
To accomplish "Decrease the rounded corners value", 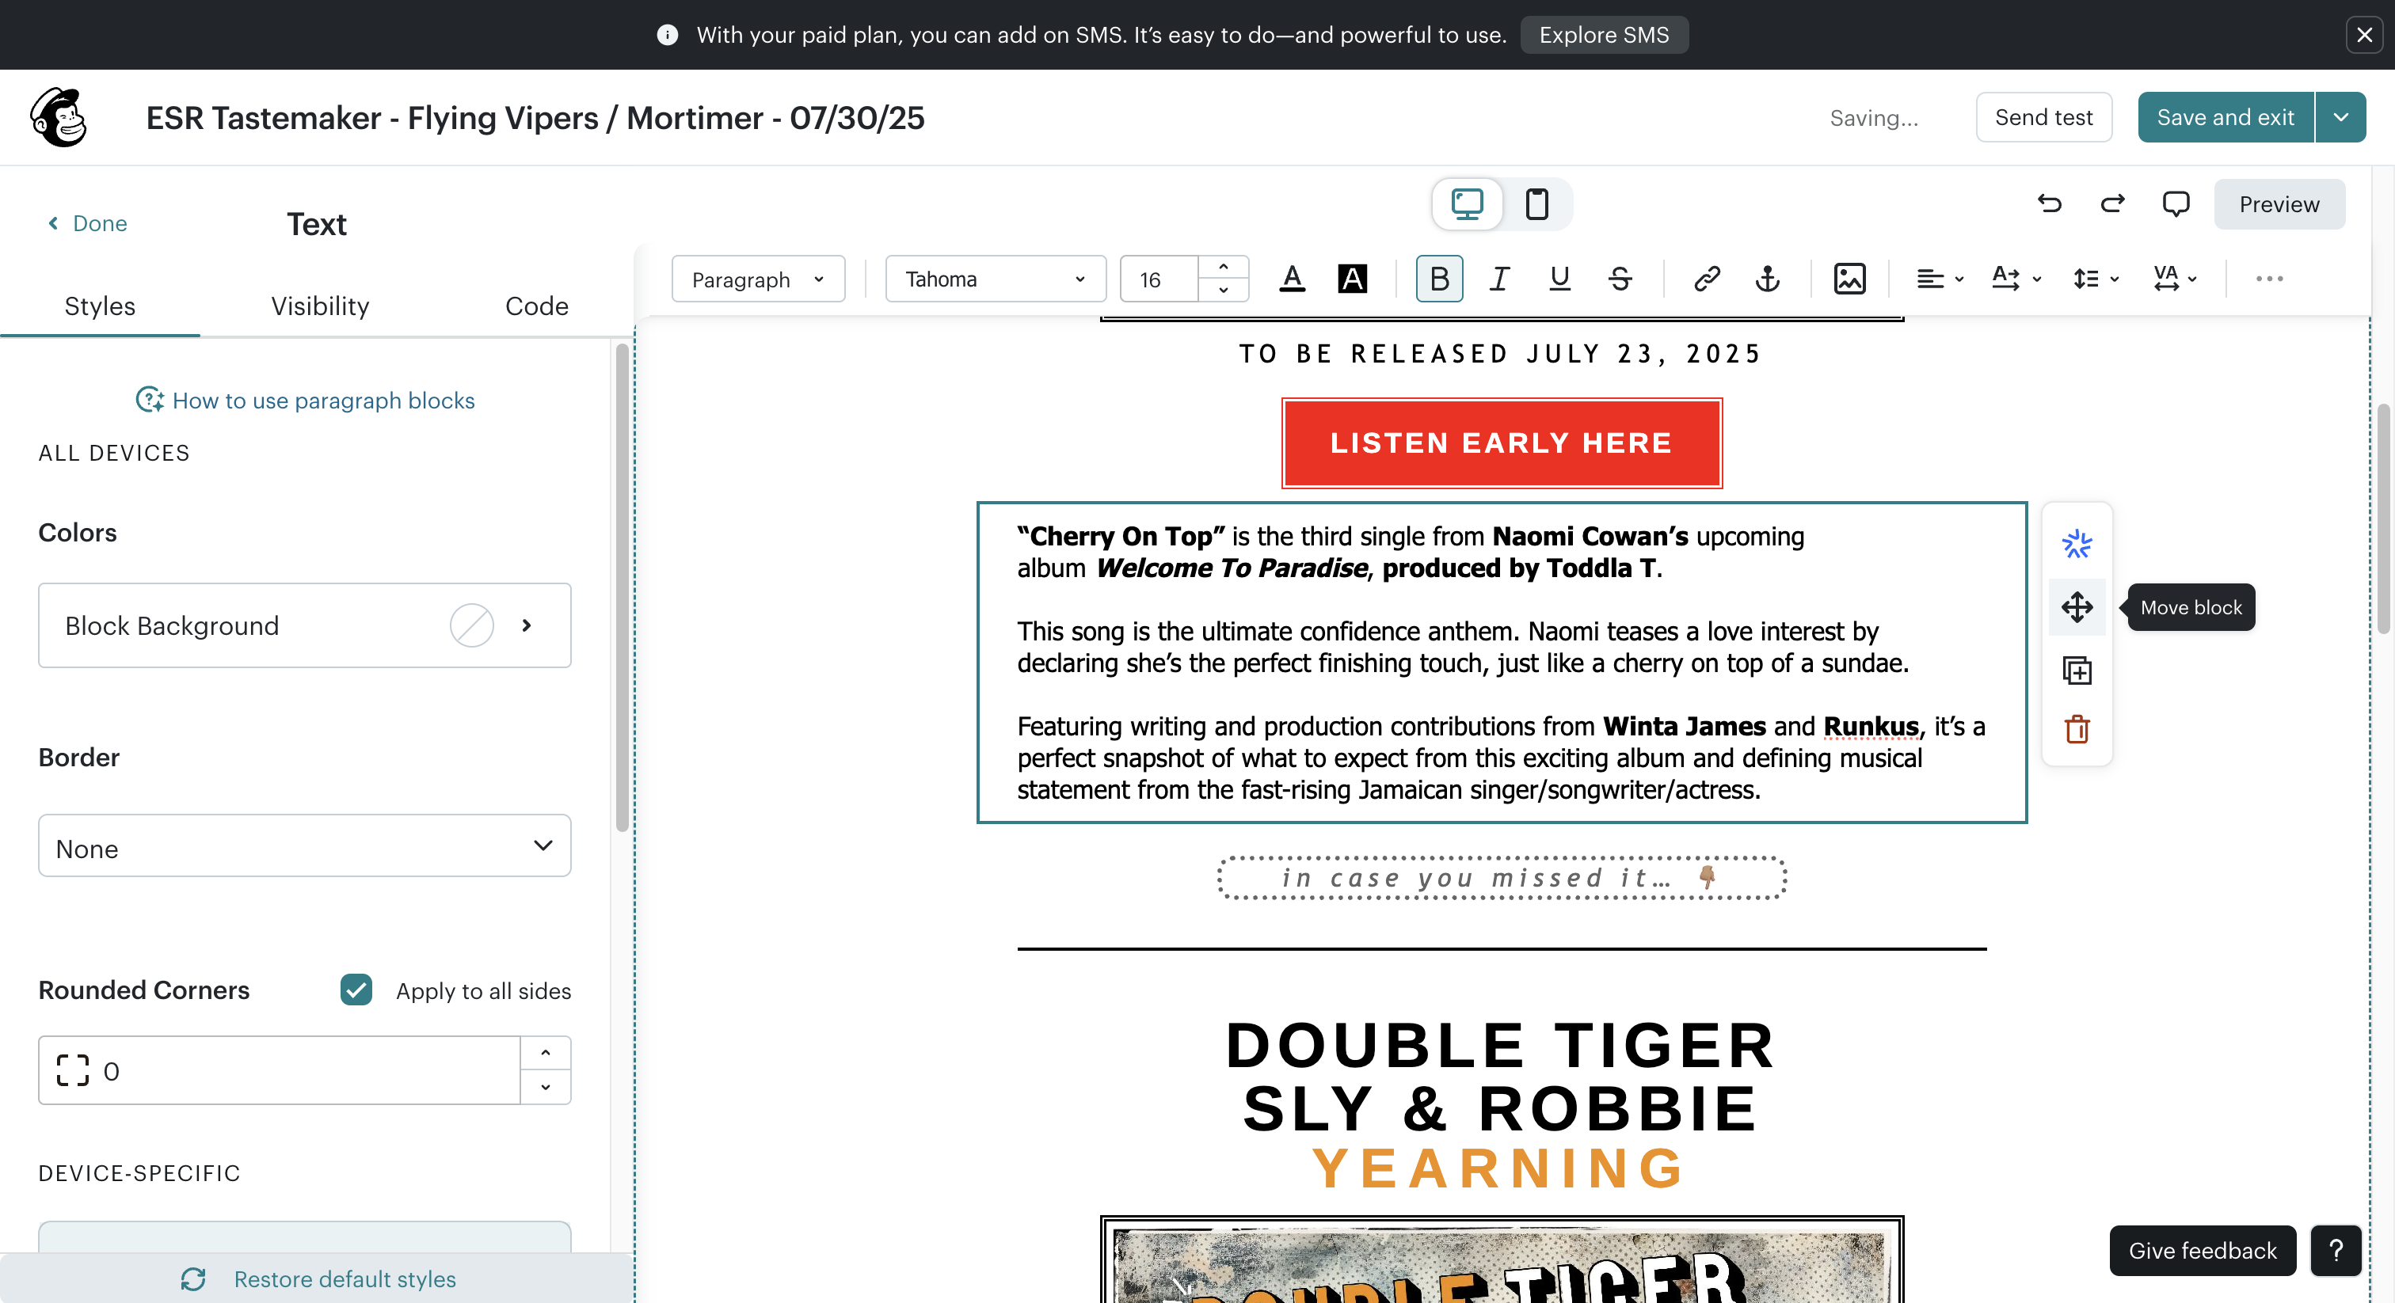I will (x=546, y=1088).
